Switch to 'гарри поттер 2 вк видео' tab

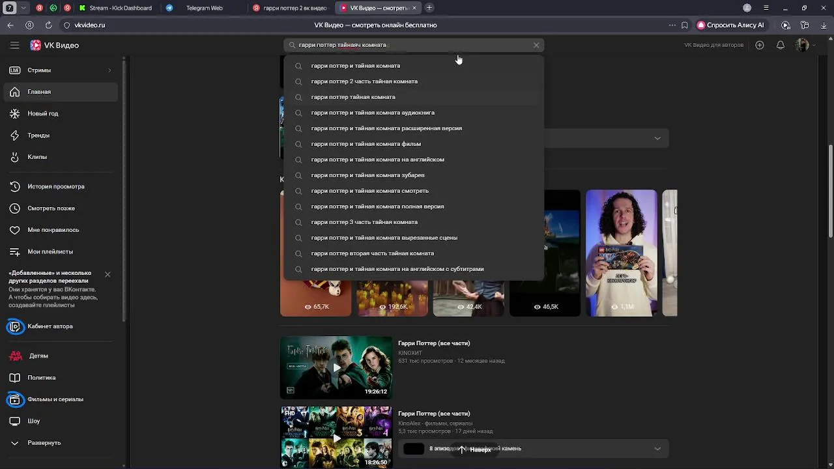click(290, 8)
